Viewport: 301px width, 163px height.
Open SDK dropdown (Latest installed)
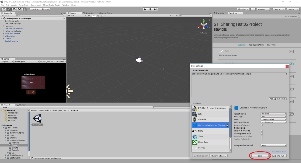[x=273, y=119]
